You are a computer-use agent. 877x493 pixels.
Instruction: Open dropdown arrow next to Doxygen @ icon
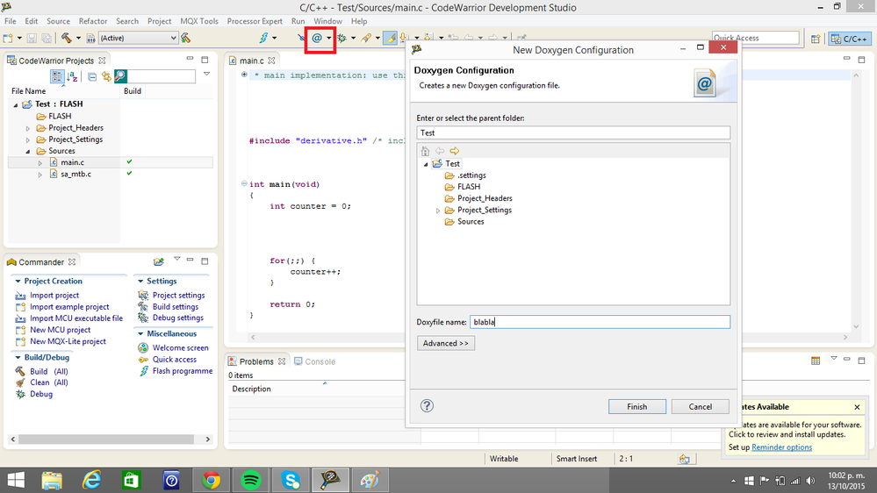[329, 38]
